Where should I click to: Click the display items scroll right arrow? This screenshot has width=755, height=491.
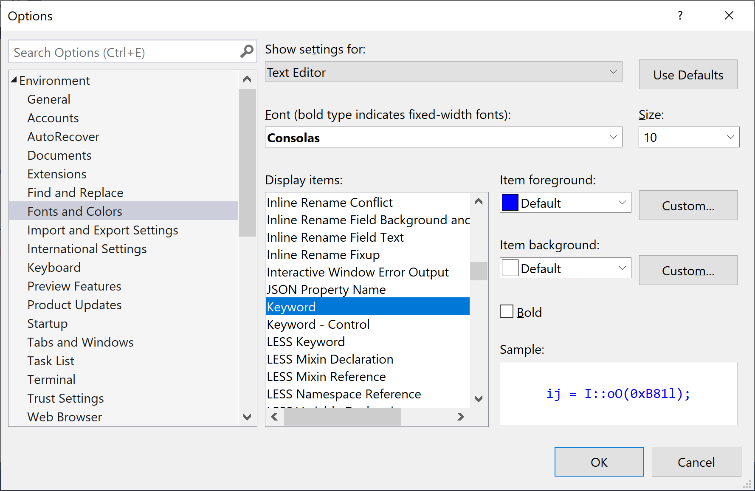click(461, 417)
